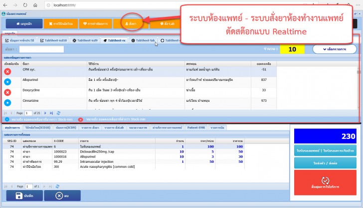This screenshot has height=208, width=363.
Task: Select the TabSheet-rx tab
Action: click(x=115, y=40)
